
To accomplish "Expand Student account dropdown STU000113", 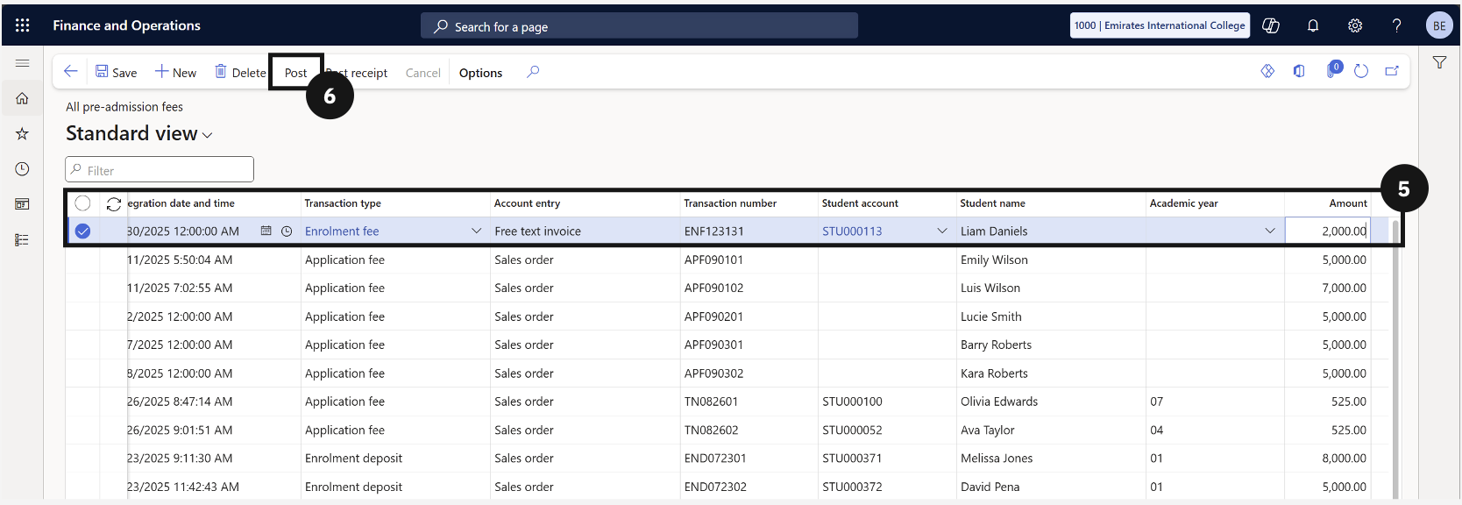I will point(942,231).
